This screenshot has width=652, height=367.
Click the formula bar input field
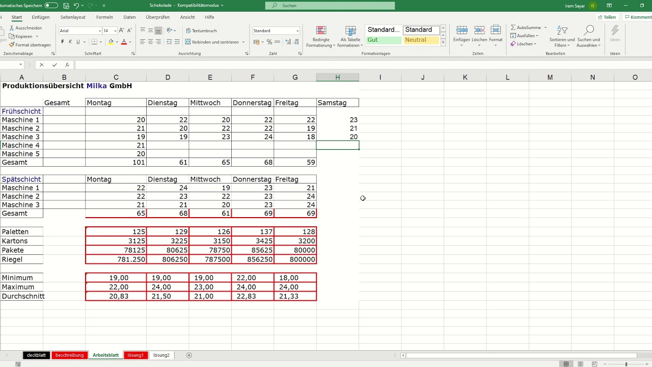tap(363, 65)
